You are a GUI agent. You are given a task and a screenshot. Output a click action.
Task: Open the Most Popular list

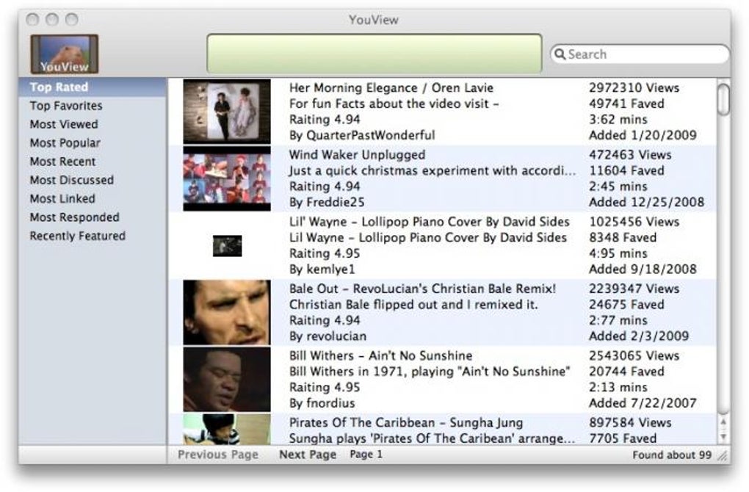[x=65, y=142]
